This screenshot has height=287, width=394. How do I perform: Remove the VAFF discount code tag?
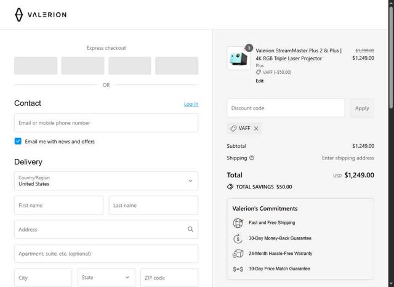(256, 129)
